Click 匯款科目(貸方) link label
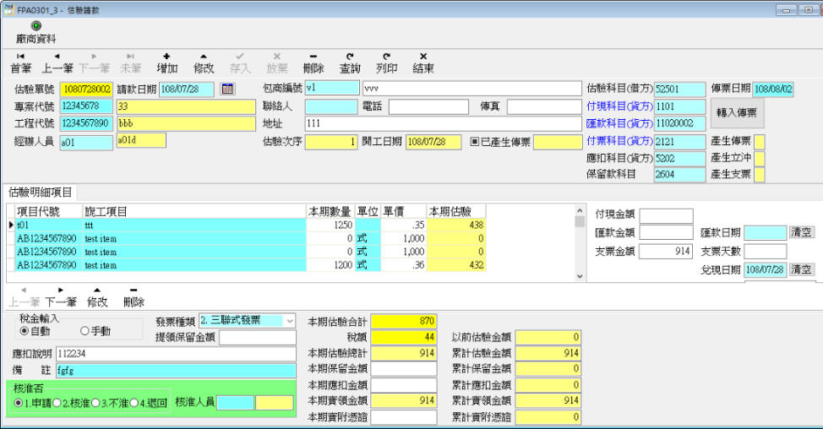 pos(619,123)
